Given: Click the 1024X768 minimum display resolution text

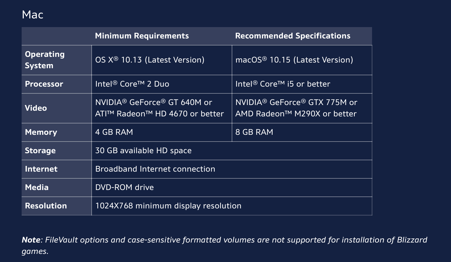Looking at the screenshot, I should pos(168,206).
